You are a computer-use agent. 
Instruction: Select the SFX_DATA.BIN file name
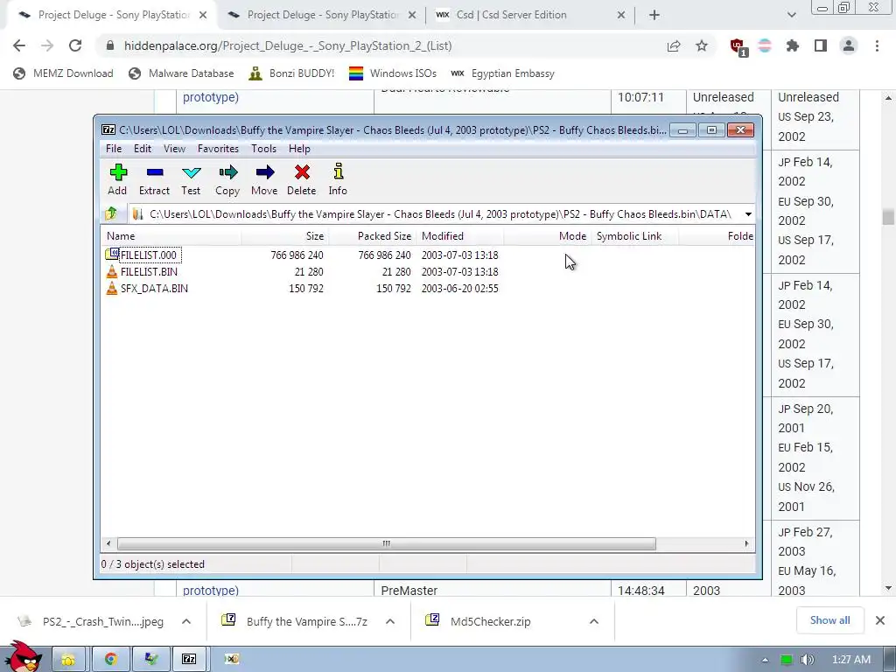pyautogui.click(x=154, y=289)
